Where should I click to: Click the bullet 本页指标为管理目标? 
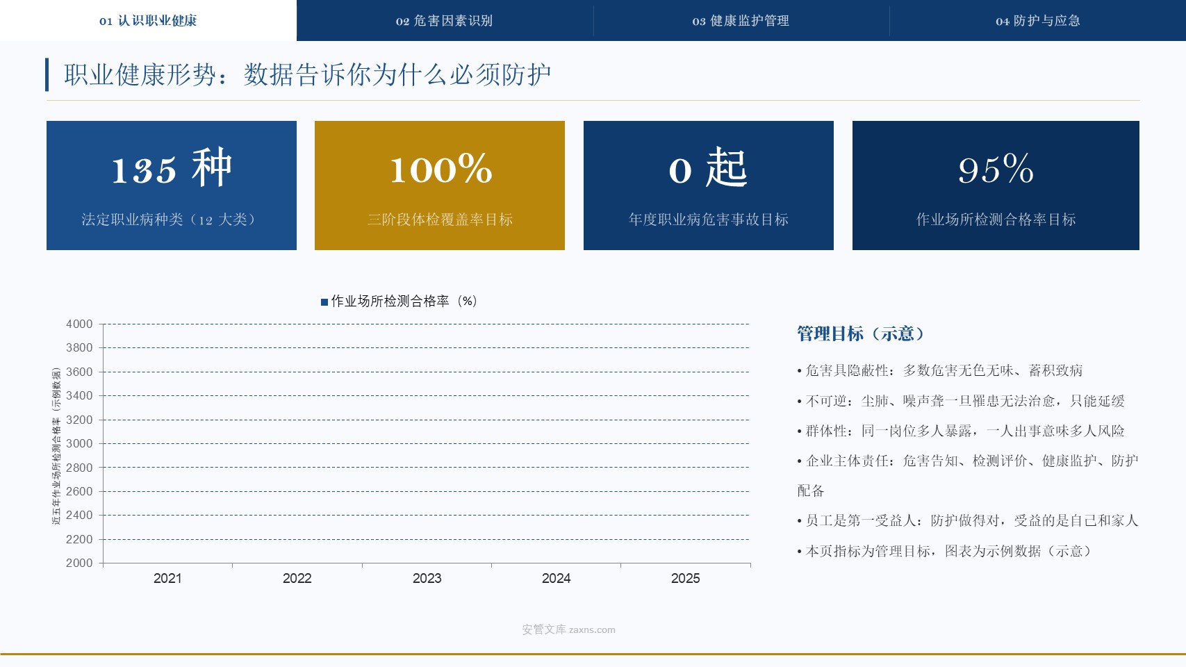pyautogui.click(x=945, y=551)
